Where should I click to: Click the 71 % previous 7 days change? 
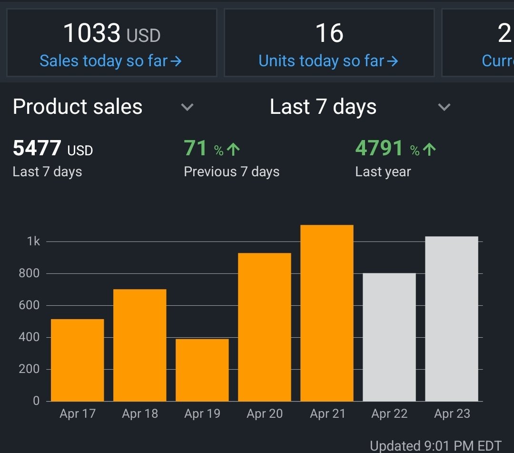tap(212, 148)
